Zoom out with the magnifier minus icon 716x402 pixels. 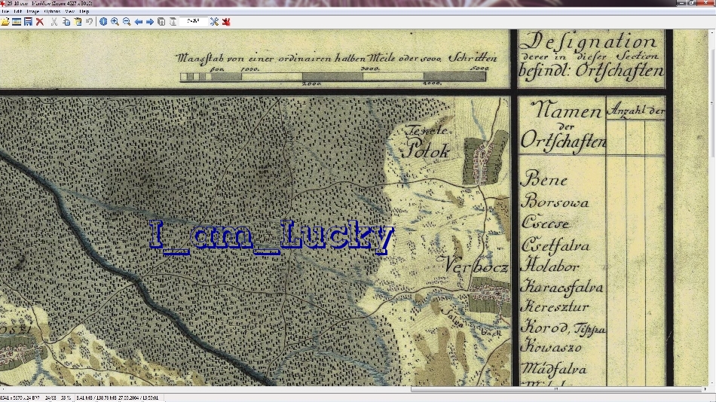[x=127, y=21]
